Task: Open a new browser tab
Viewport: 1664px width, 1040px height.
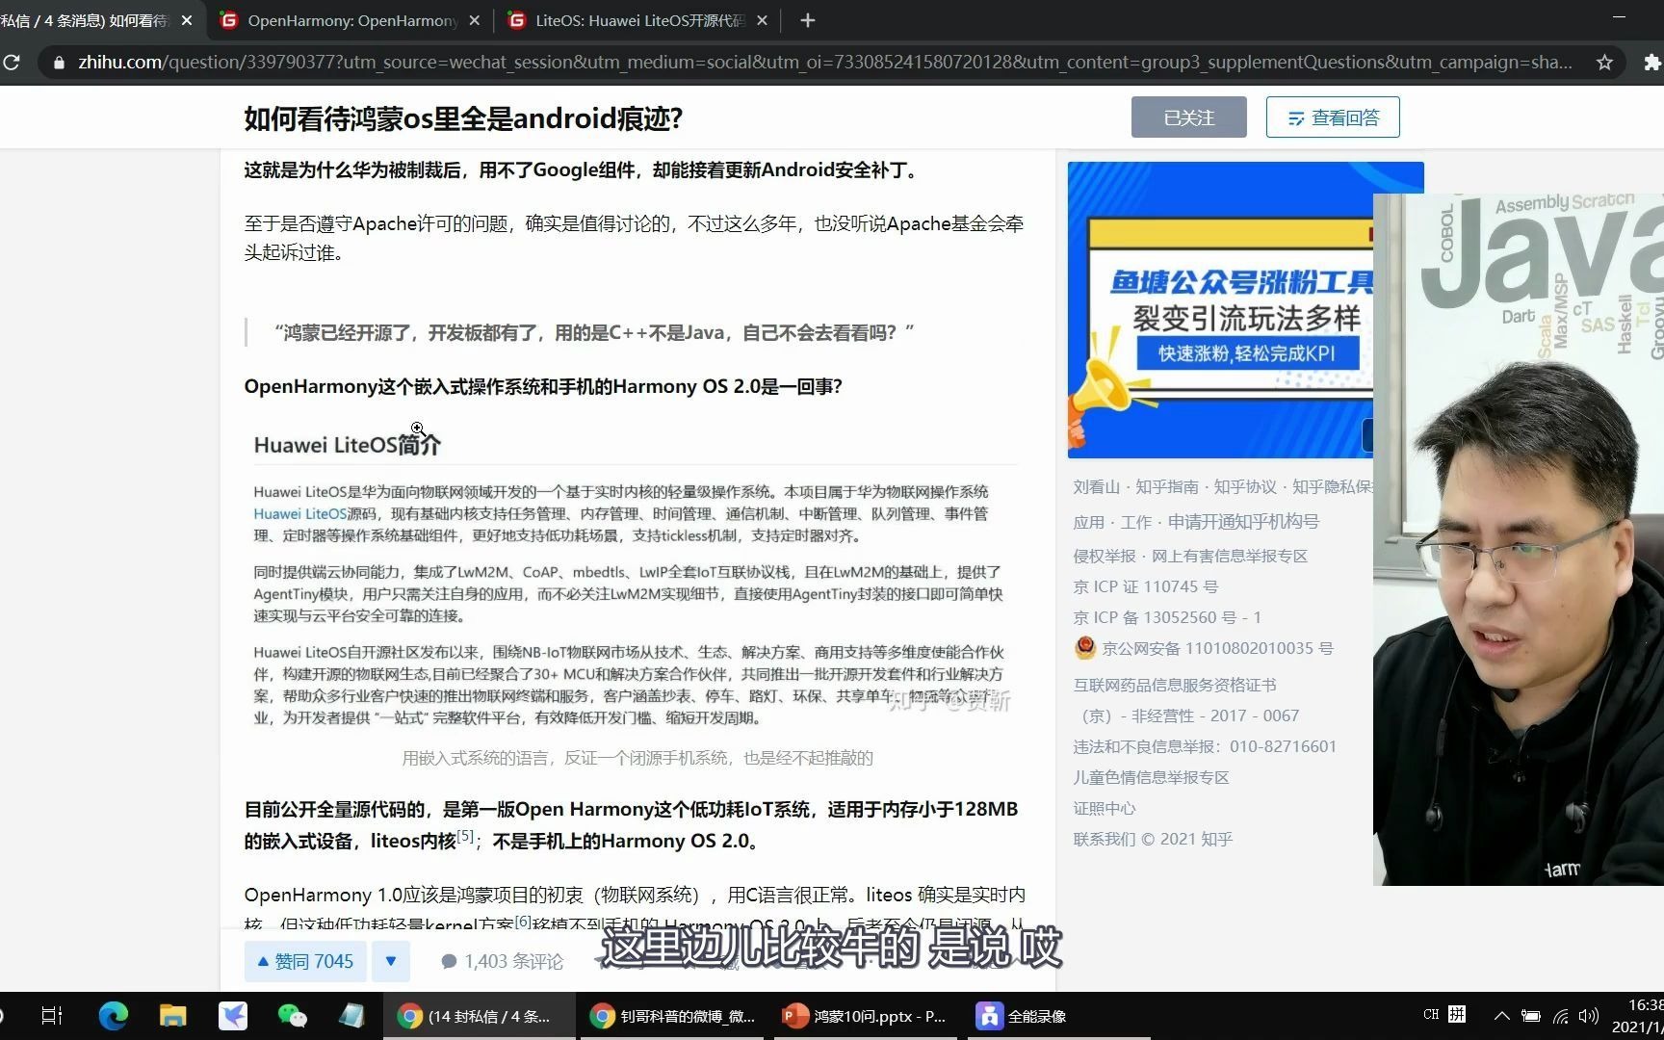Action: pos(807,20)
